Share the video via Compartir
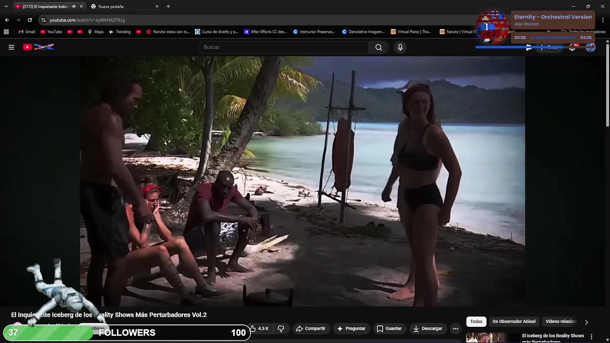This screenshot has width=610, height=343. (310, 329)
